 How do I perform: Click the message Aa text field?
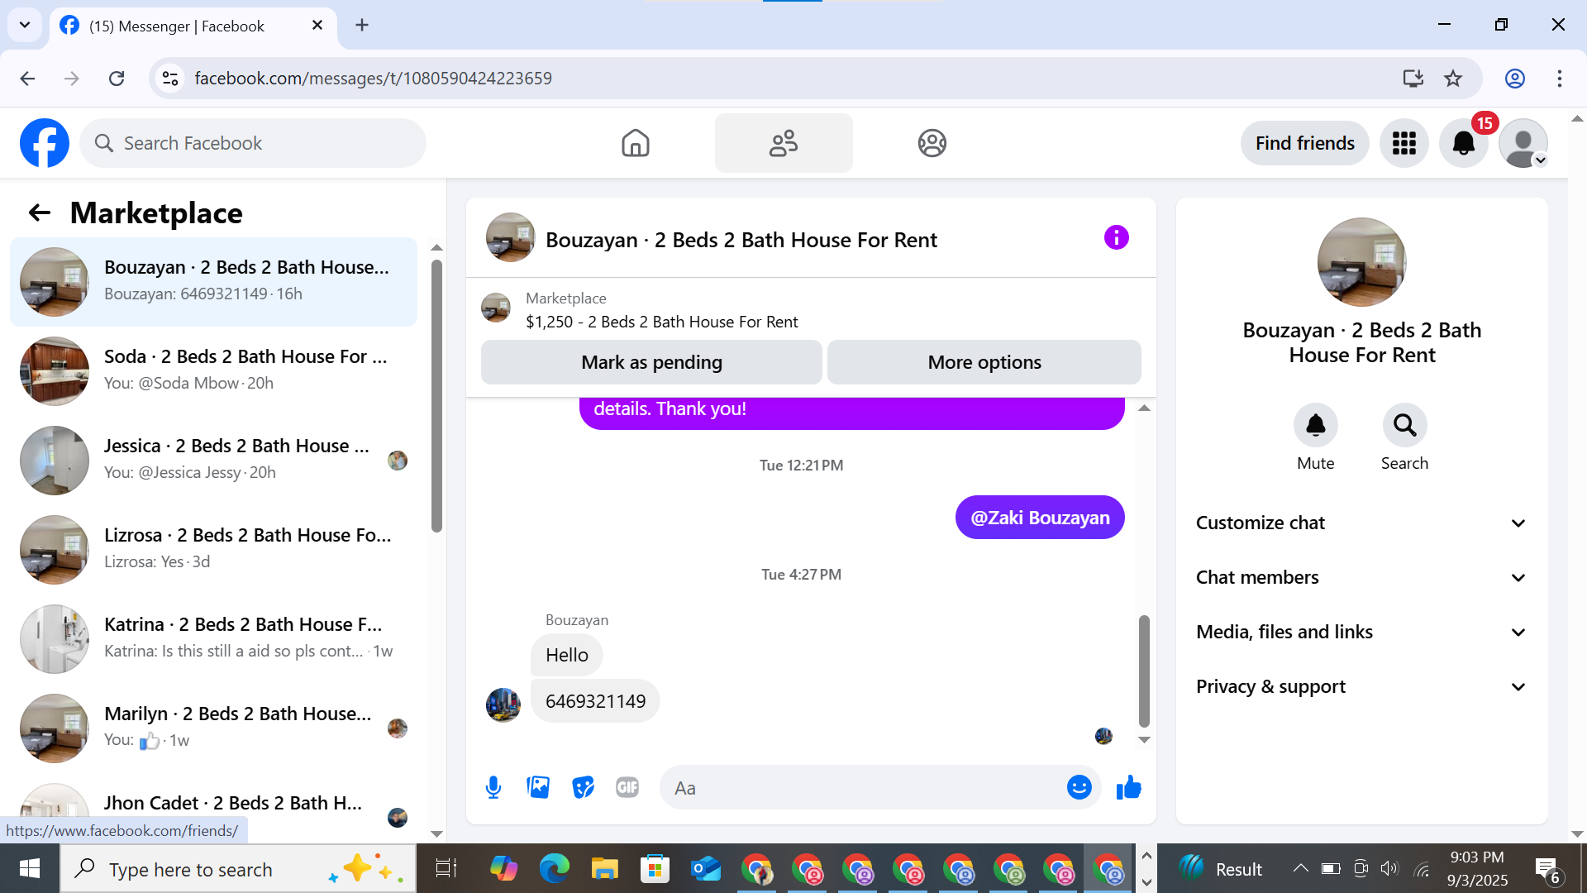point(864,788)
